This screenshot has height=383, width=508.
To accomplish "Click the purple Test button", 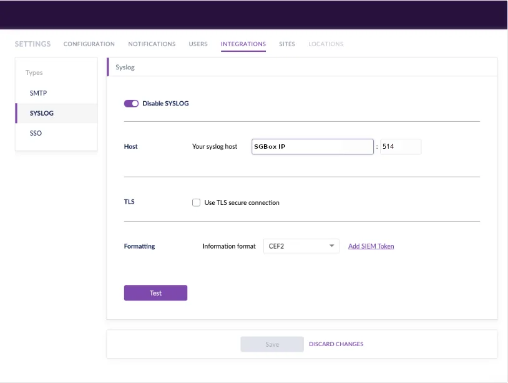I will (x=155, y=293).
